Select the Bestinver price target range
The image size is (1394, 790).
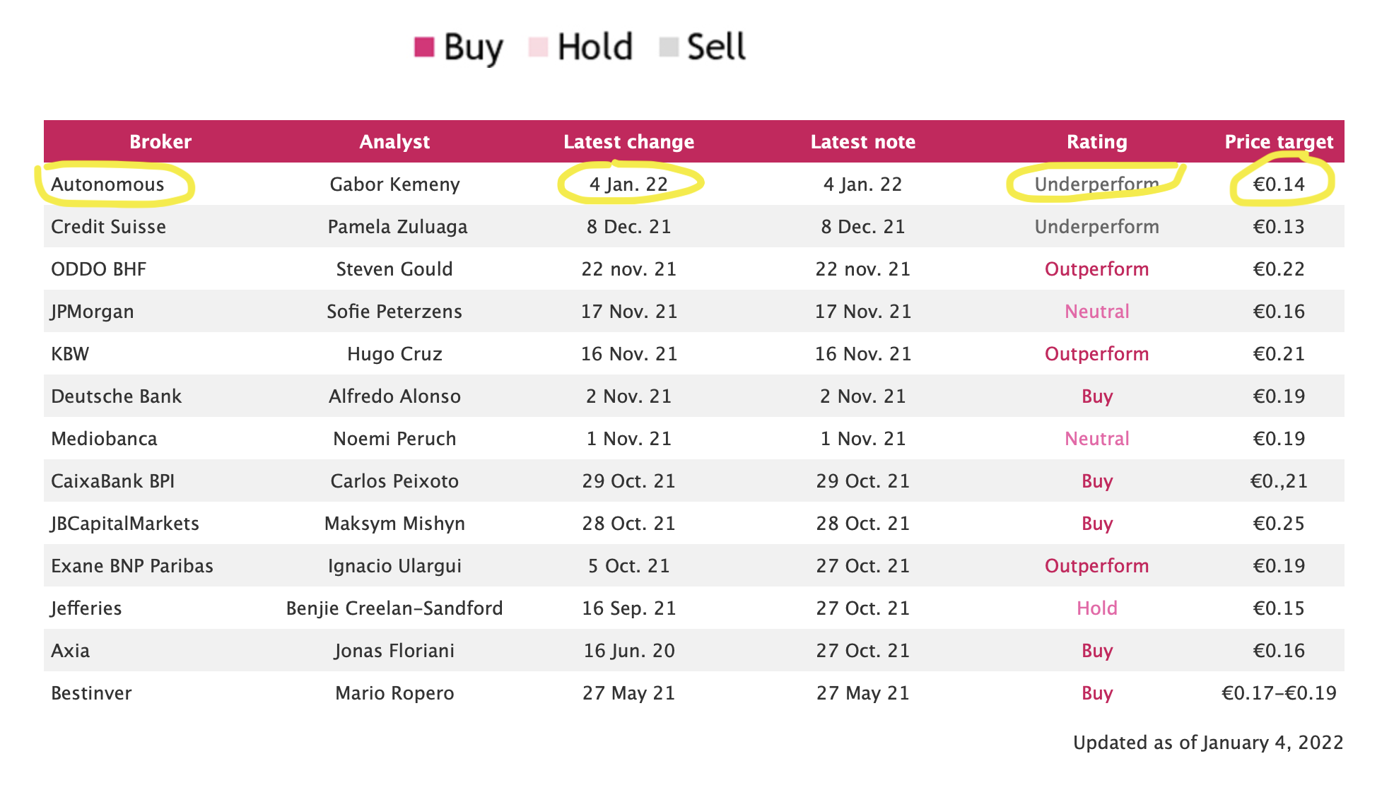click(1279, 693)
